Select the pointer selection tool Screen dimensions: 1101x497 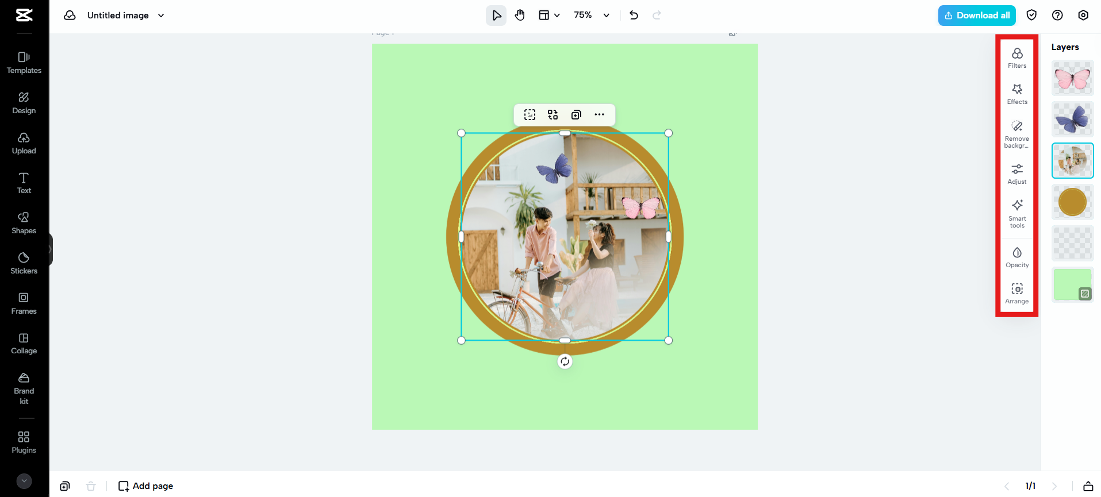click(496, 16)
